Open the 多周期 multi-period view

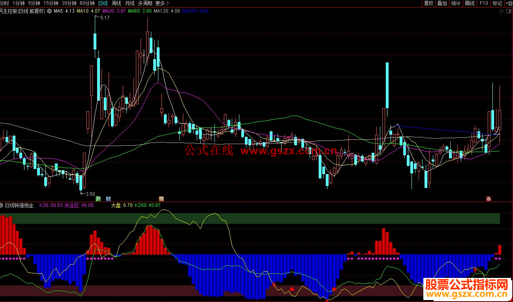click(145, 3)
